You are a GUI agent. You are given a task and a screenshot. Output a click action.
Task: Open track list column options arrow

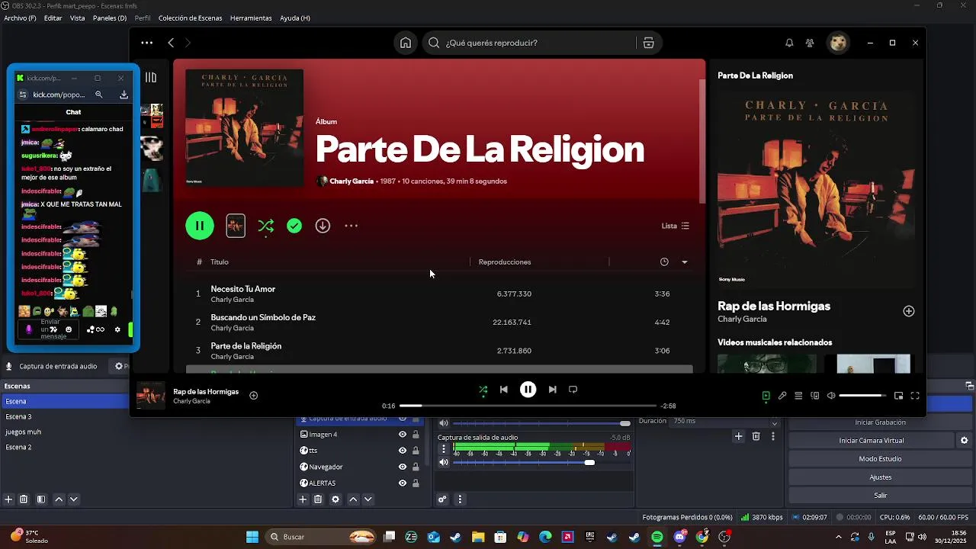tap(684, 262)
